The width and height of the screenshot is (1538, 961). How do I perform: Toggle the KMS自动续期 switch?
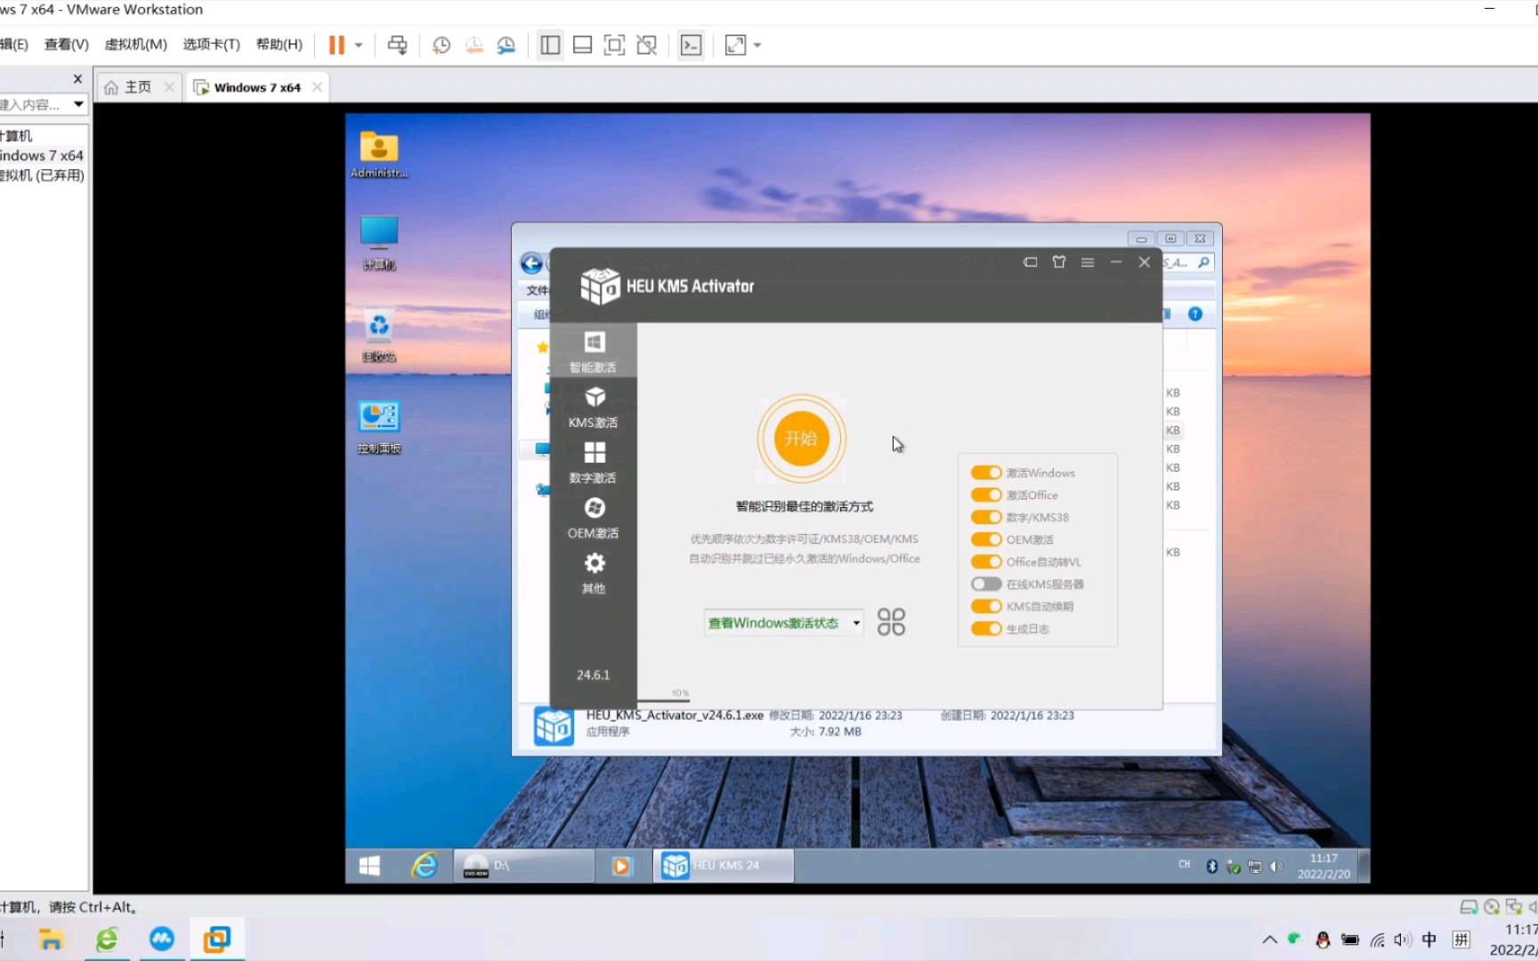985,606
